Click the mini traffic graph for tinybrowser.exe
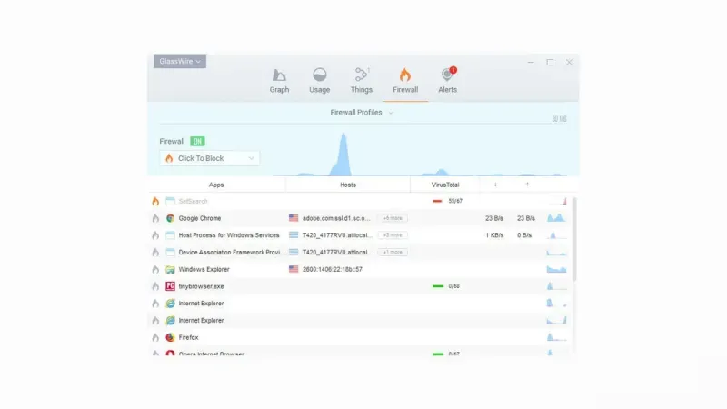The image size is (727, 409). 556,286
